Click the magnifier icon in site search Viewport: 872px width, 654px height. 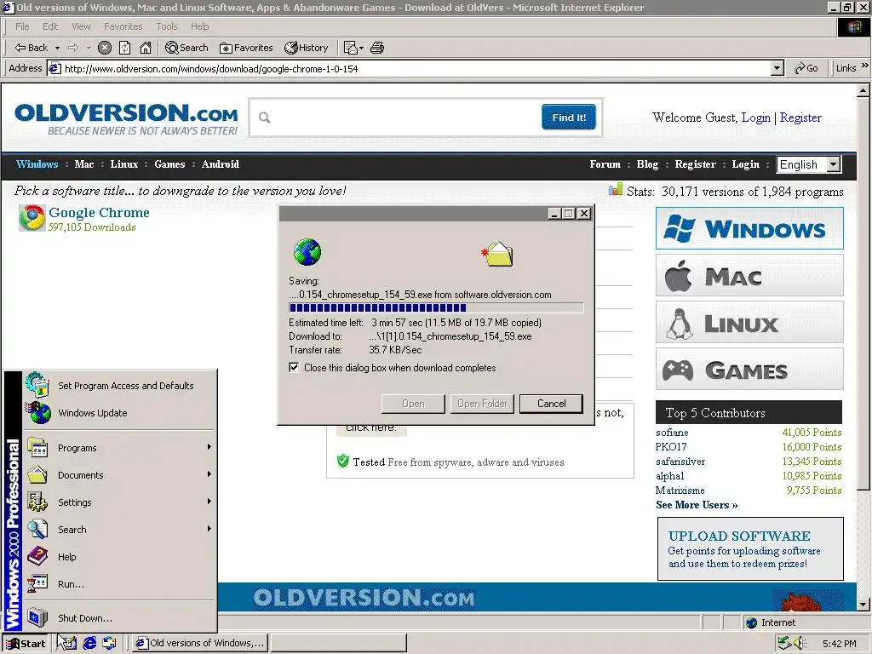(265, 118)
